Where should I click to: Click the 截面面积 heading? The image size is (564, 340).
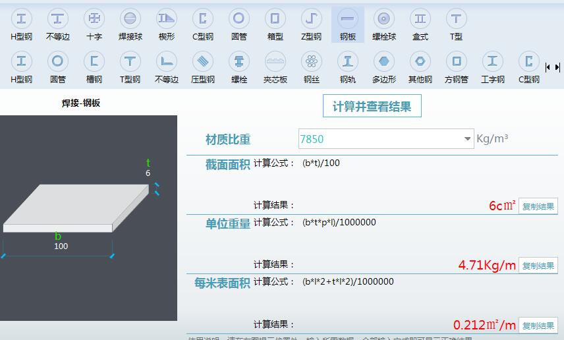coord(228,165)
